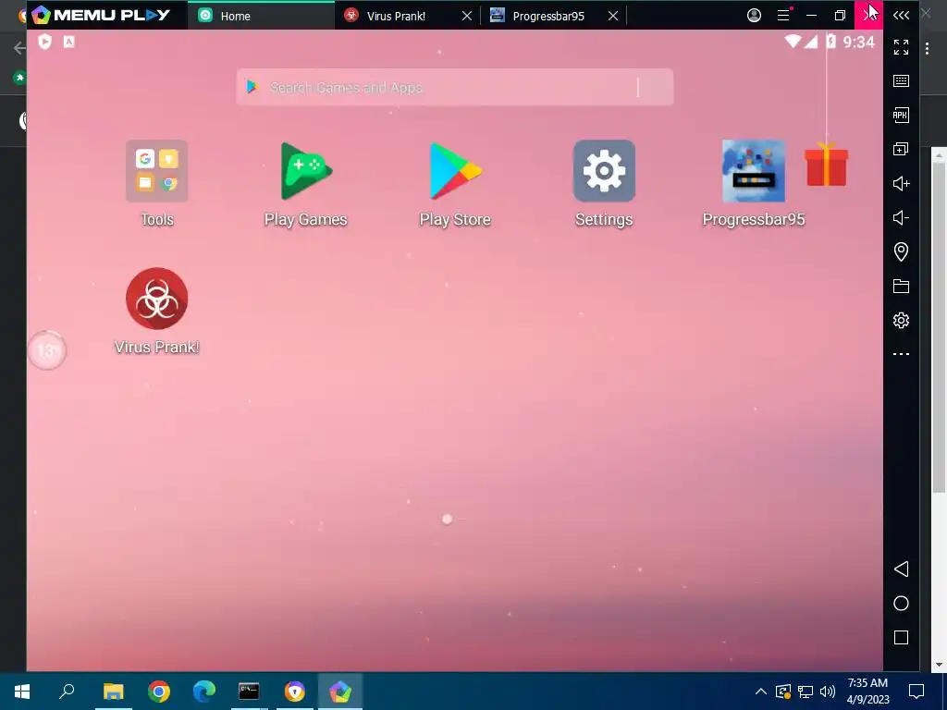947x710 pixels.
Task: Click the background browser three-dot menu
Action: click(927, 48)
